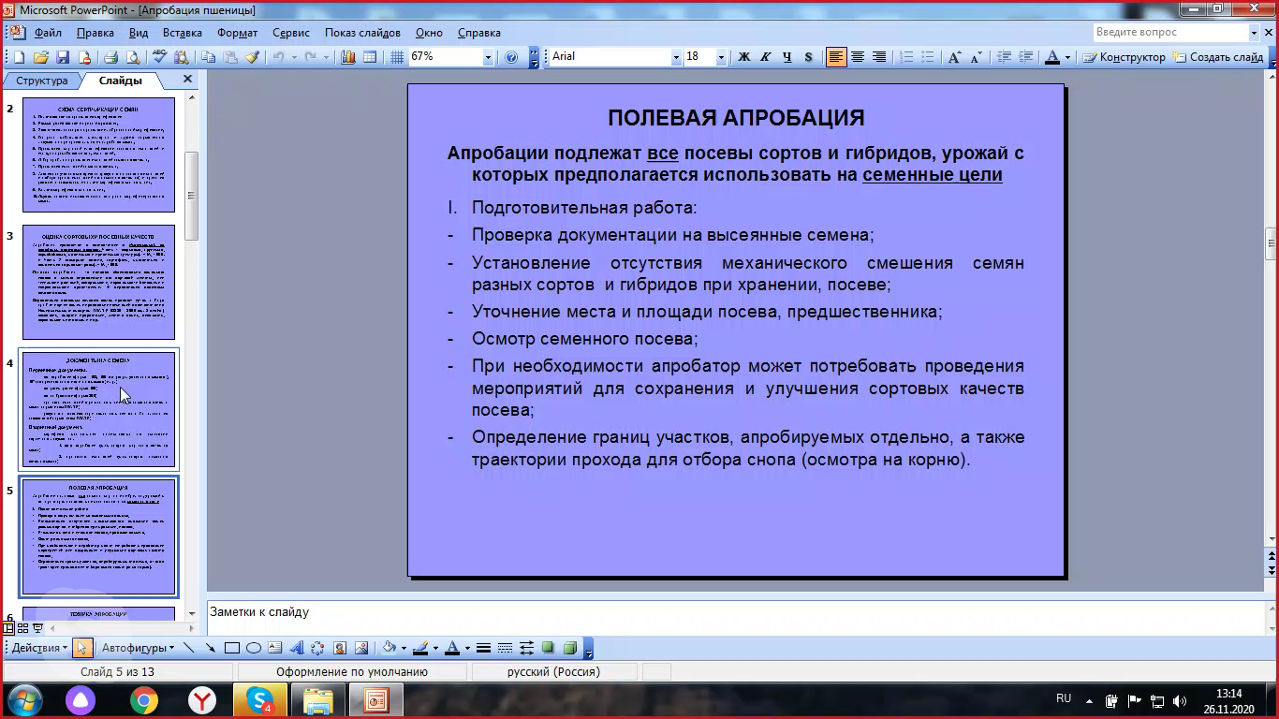Screen dimensions: 1279x719
Task: Create a new presentation with the blank-page icon
Action: 19,57
